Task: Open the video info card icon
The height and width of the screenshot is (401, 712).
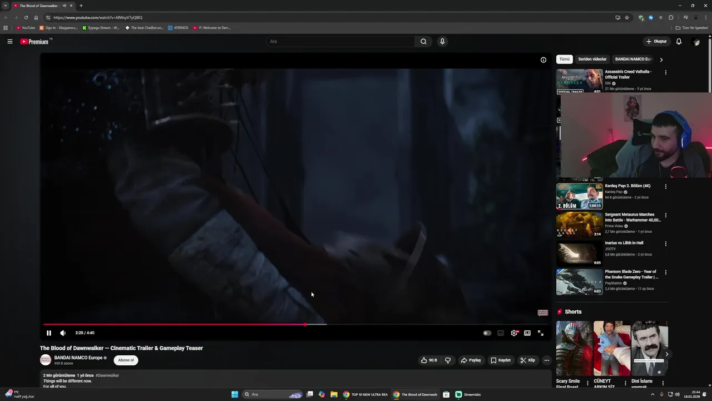Action: (x=543, y=60)
